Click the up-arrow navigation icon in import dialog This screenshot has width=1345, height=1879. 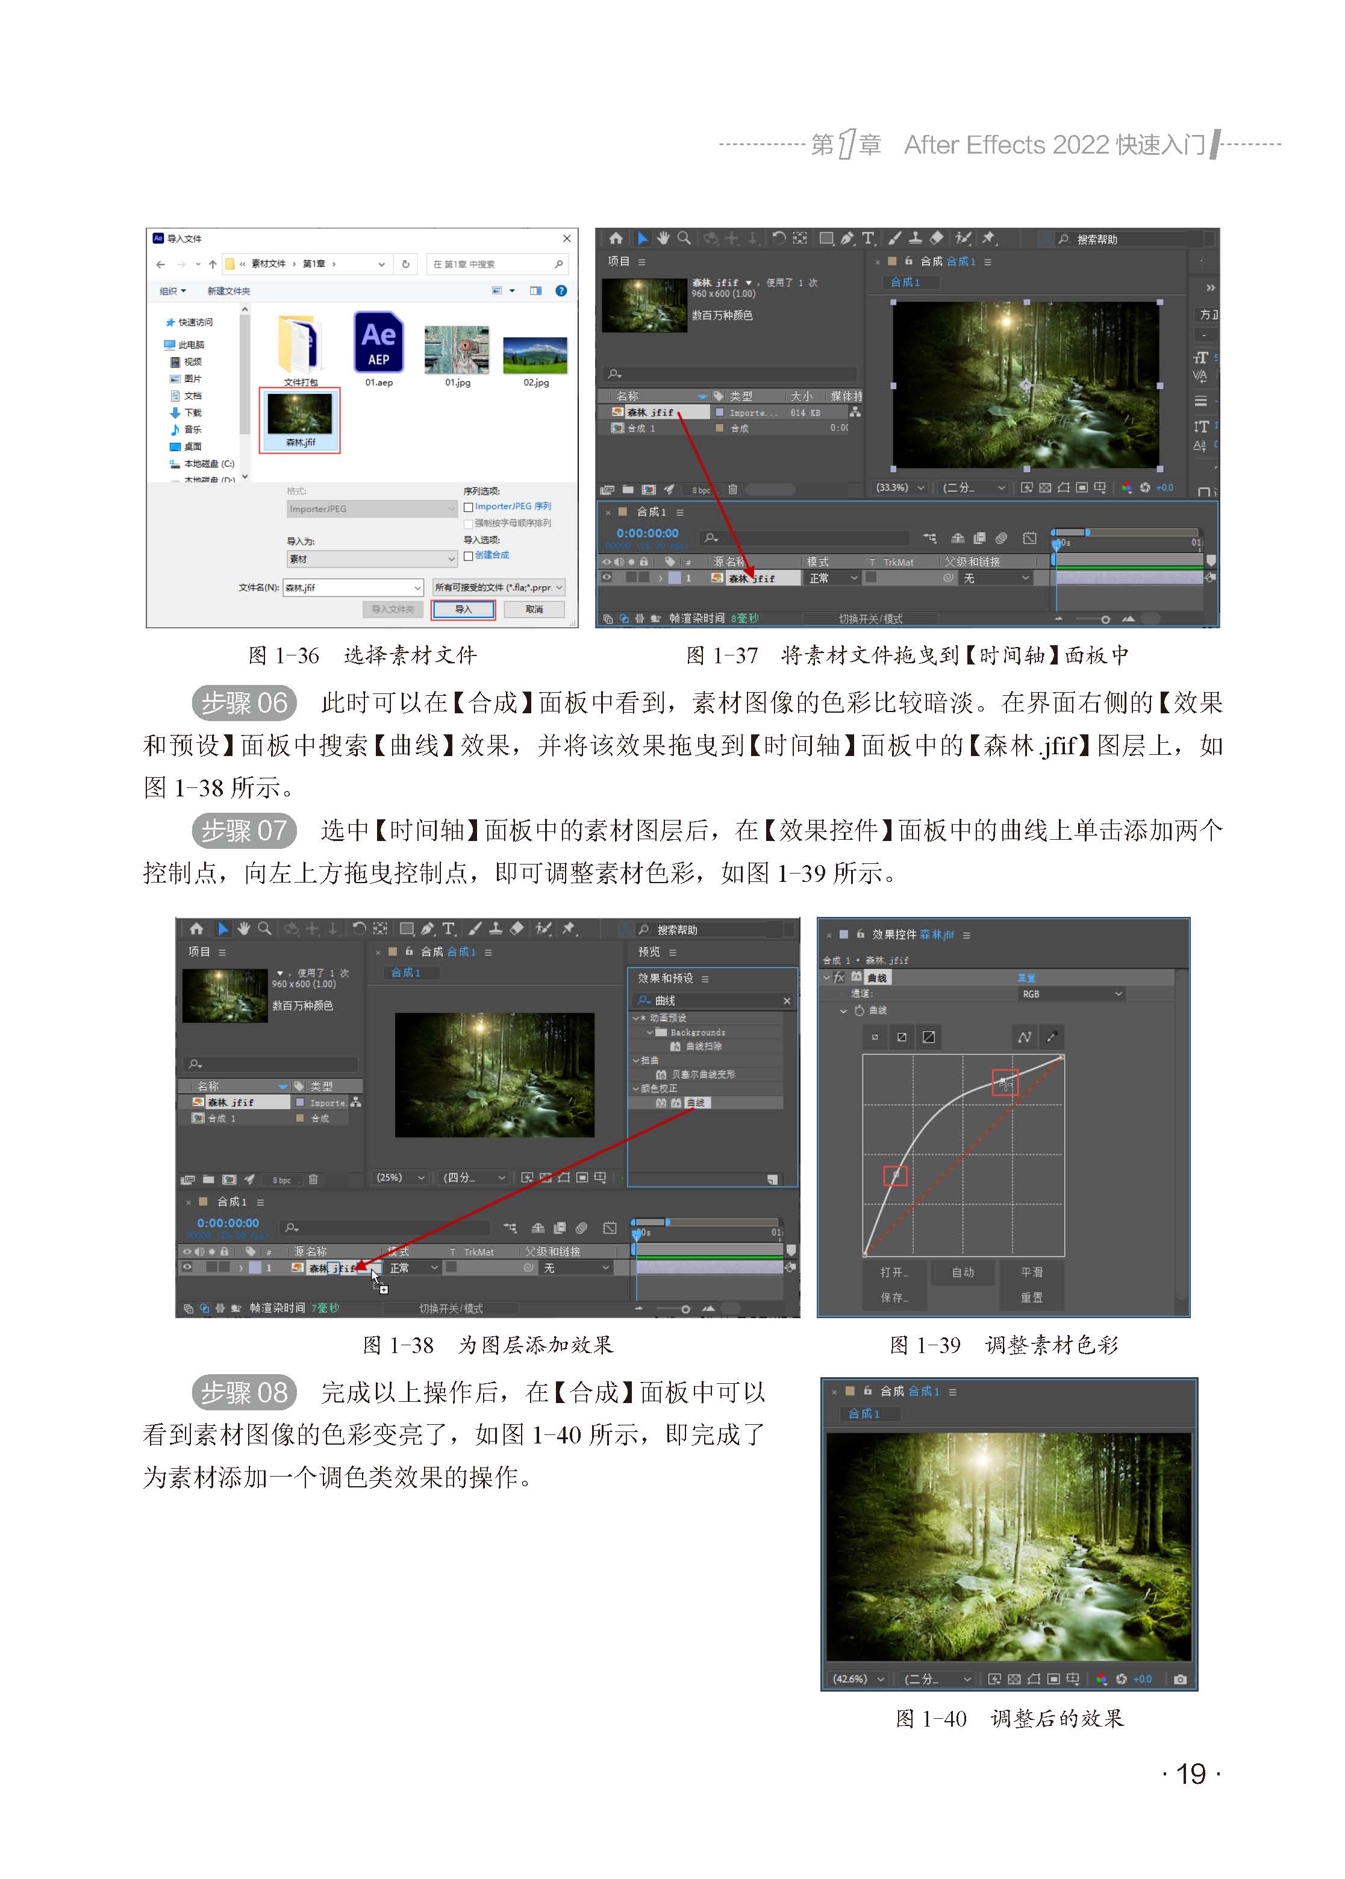(x=213, y=264)
